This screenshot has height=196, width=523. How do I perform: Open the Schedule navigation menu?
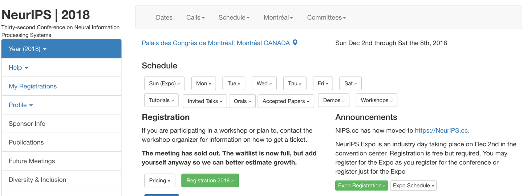point(234,17)
